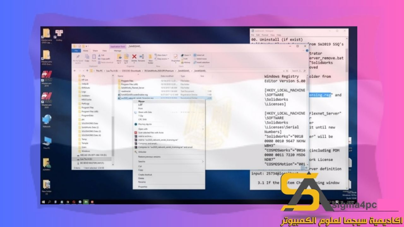Screen dimensions: 404x227
Task: Click History in the ribbon
Action: click(186, 62)
